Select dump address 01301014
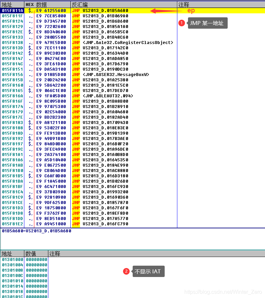The width and height of the screenshot is (265, 298). coord(13,286)
